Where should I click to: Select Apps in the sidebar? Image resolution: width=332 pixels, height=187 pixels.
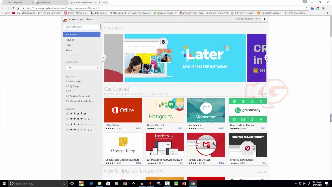click(69, 45)
